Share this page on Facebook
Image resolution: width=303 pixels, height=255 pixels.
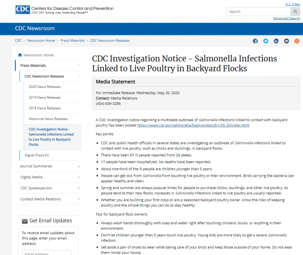click(x=255, y=41)
